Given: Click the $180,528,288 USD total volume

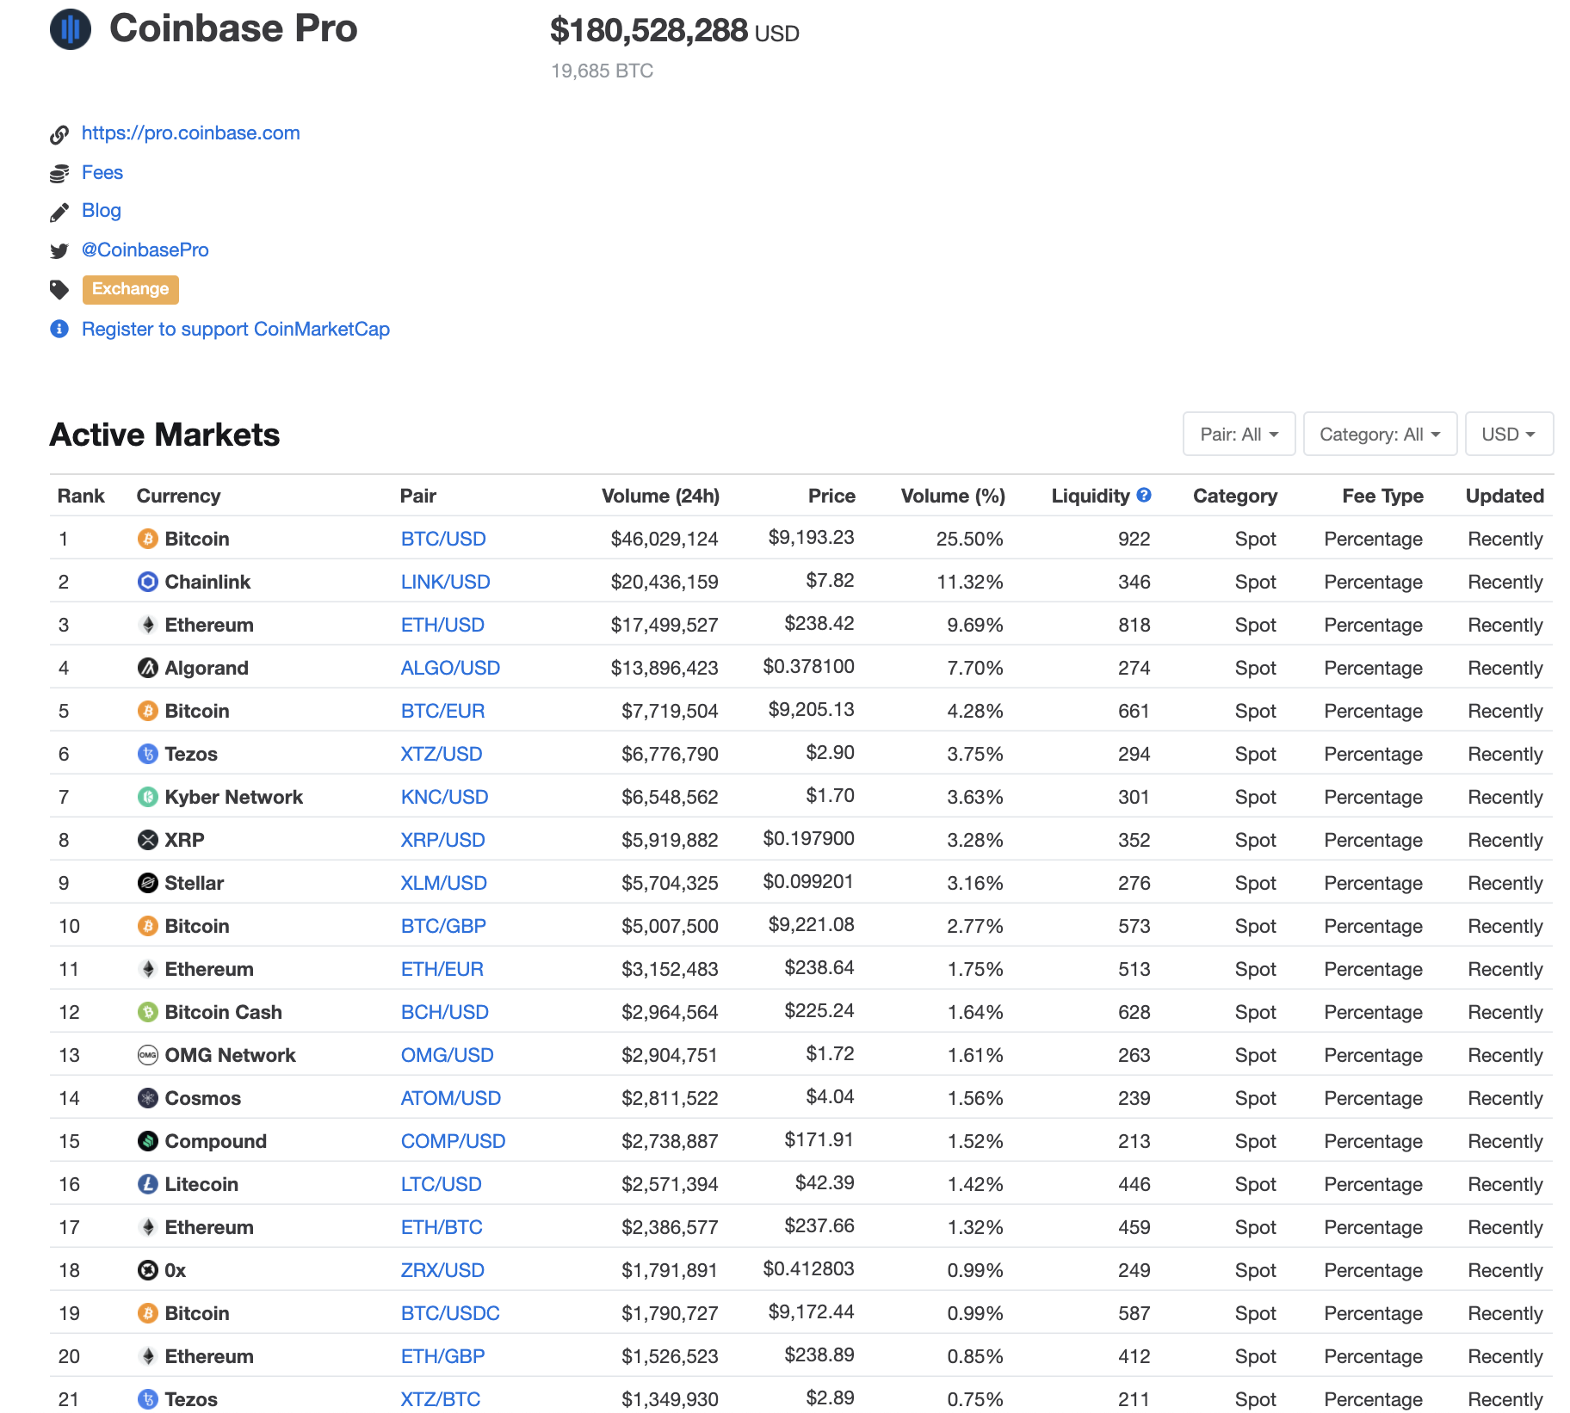Looking at the screenshot, I should pyautogui.click(x=675, y=31).
